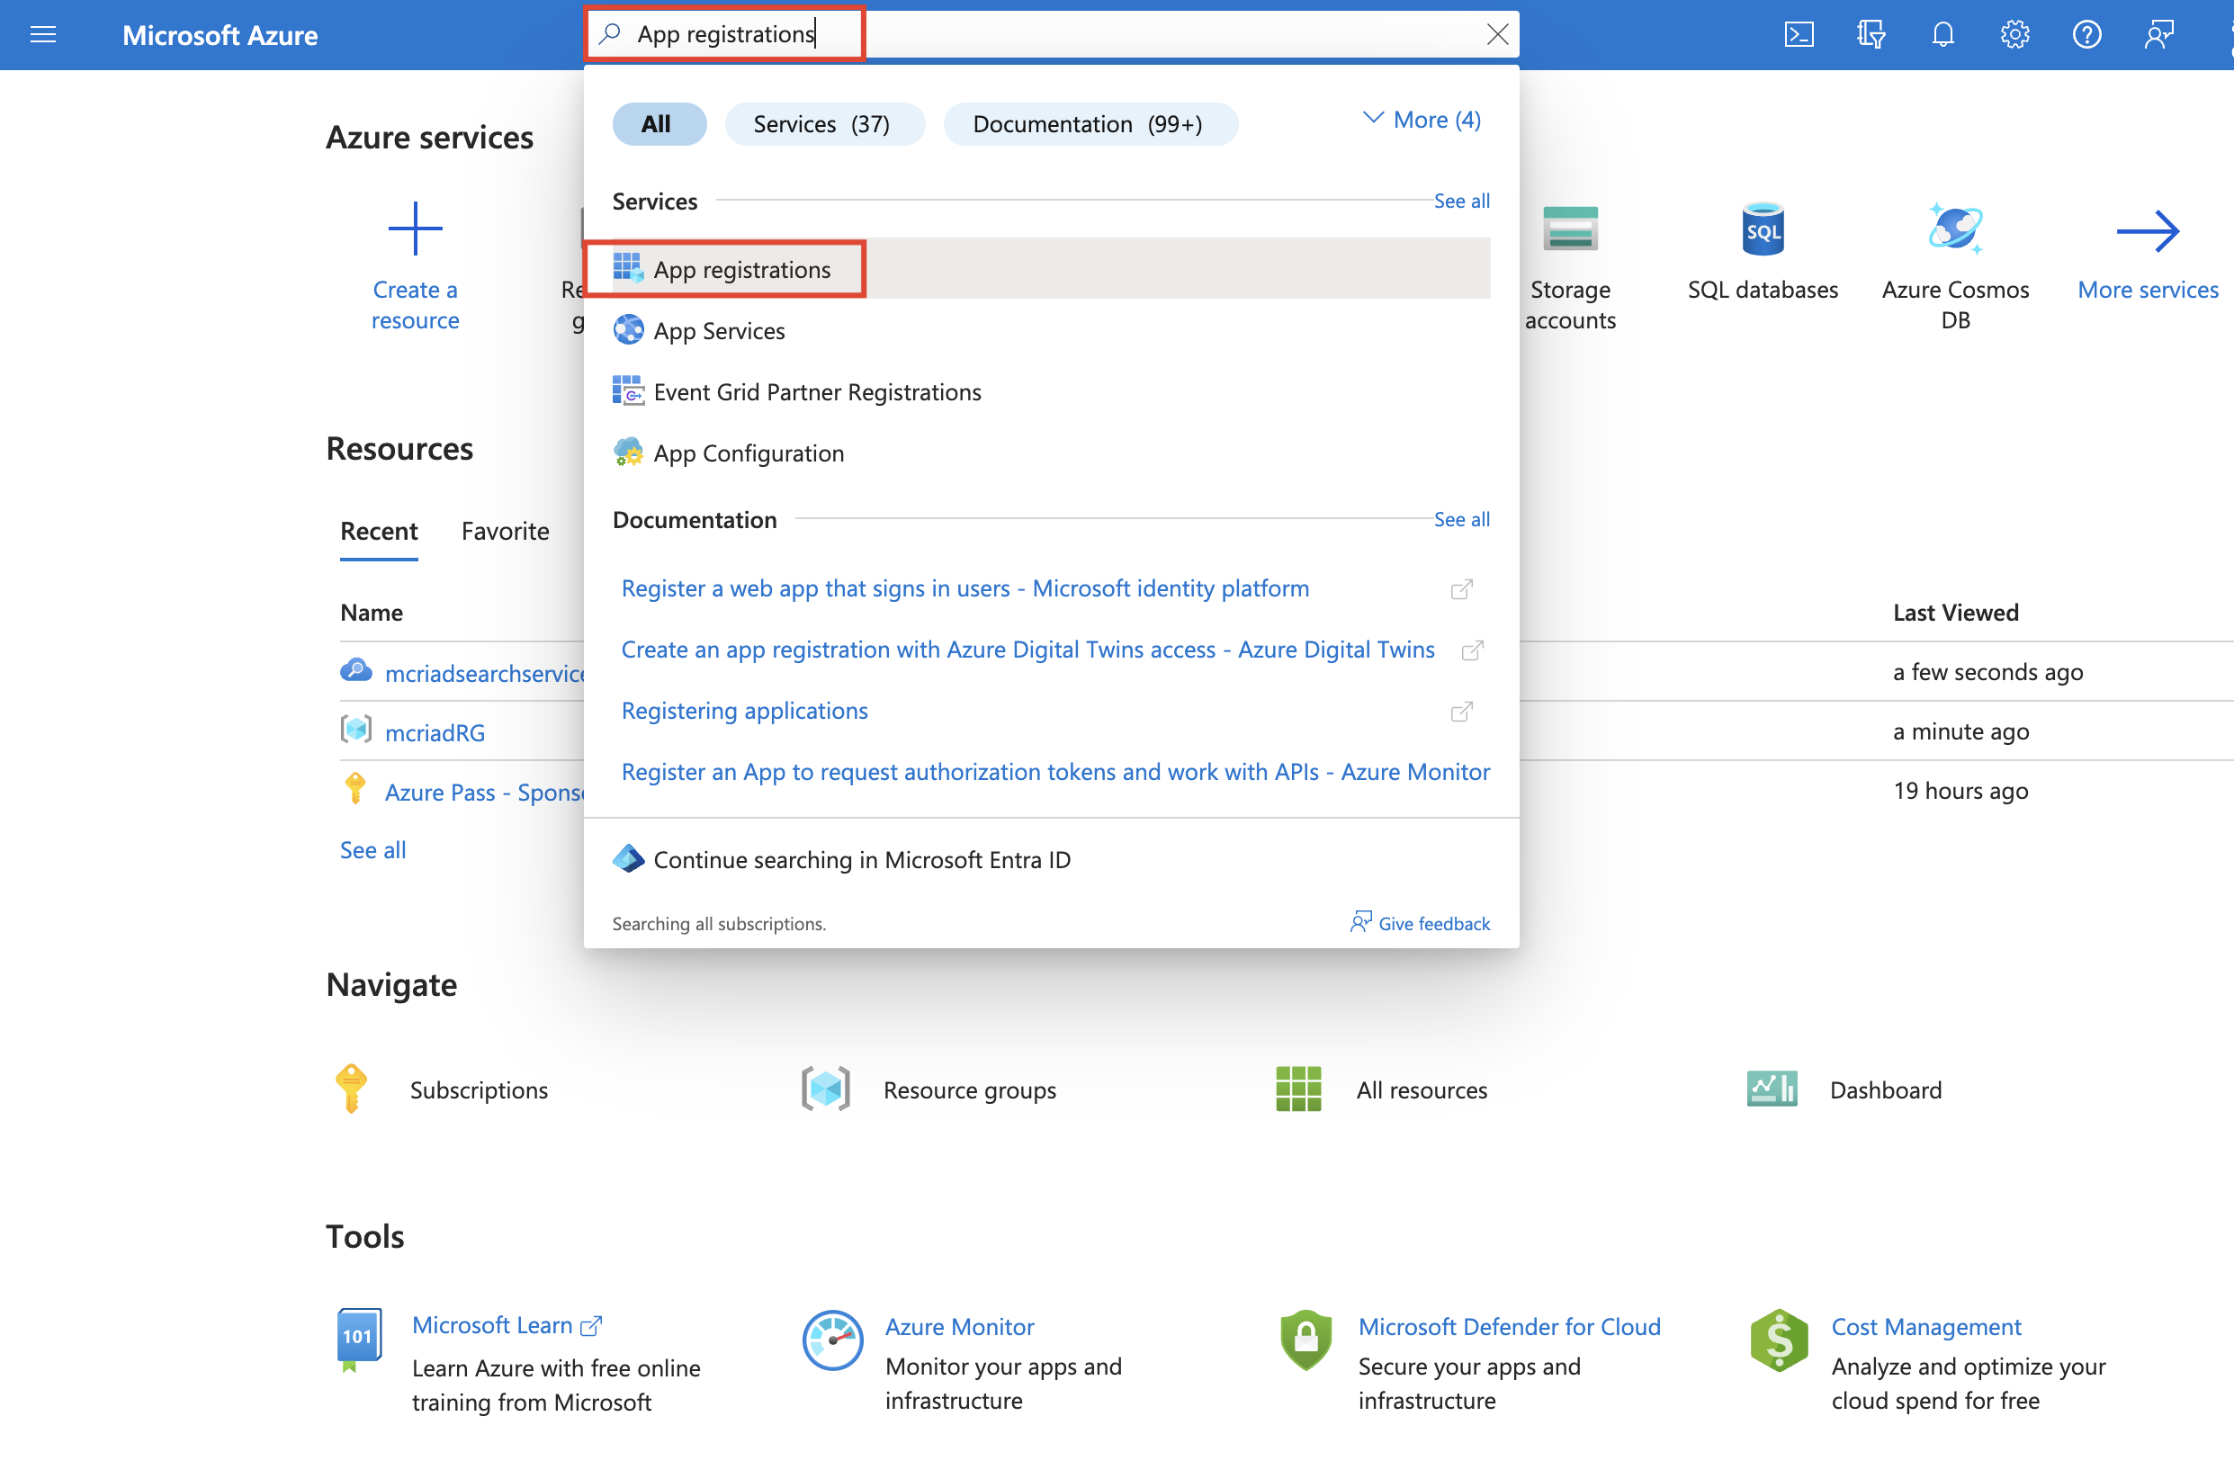
Task: Open the Registering applications doc link
Action: click(x=744, y=711)
